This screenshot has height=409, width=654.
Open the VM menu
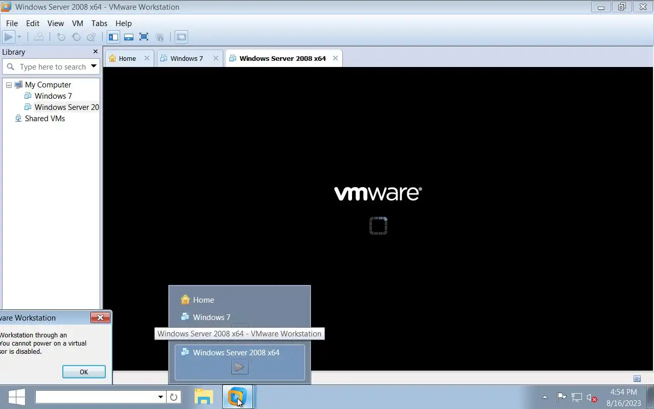pyautogui.click(x=78, y=24)
